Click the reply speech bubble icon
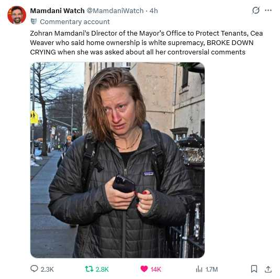280x279 pixels. pos(34,269)
